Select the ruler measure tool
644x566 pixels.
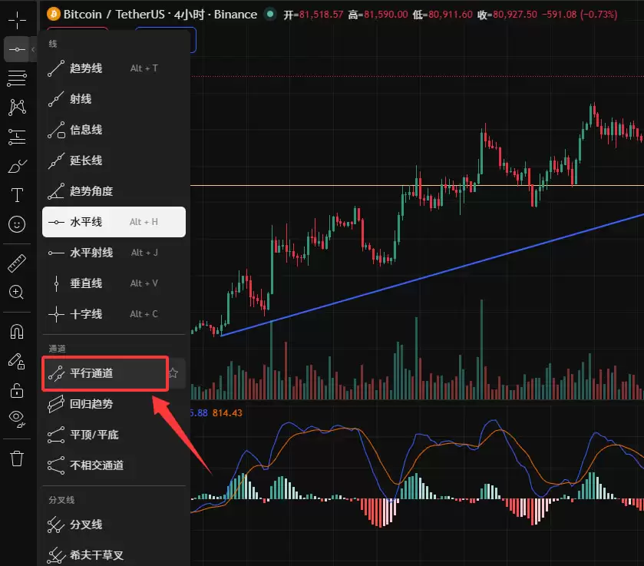(x=17, y=263)
